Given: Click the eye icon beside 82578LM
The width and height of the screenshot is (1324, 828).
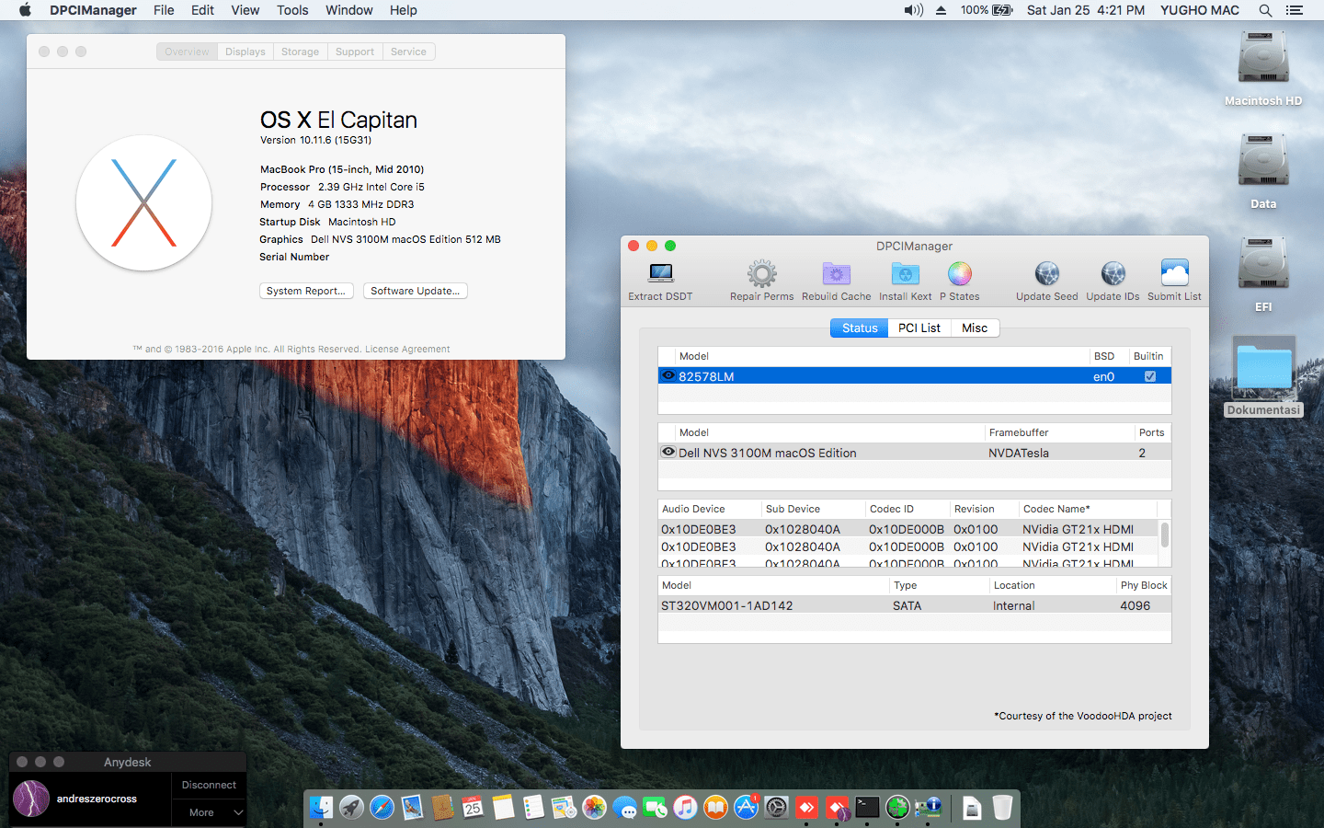Looking at the screenshot, I should 668,375.
